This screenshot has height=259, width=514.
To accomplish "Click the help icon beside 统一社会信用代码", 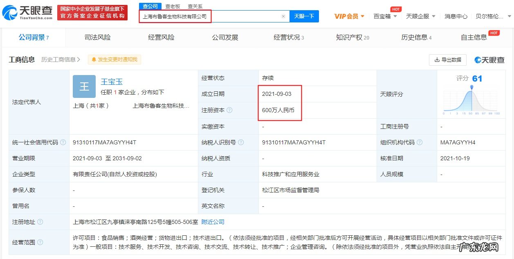I will pos(62,142).
